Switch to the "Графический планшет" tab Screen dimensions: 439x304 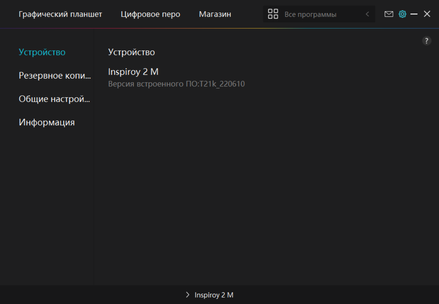pos(60,14)
